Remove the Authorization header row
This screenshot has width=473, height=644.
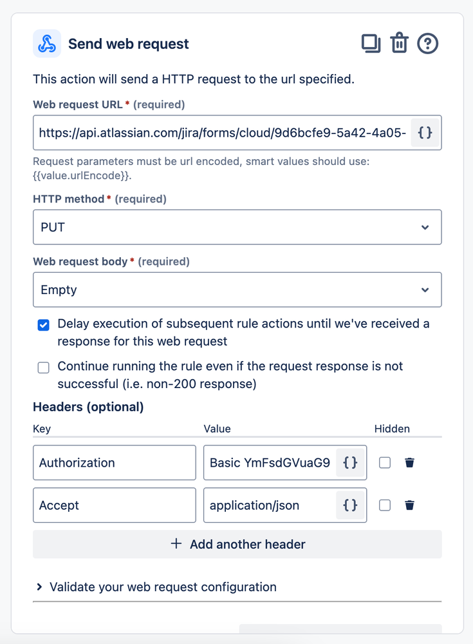pos(409,462)
